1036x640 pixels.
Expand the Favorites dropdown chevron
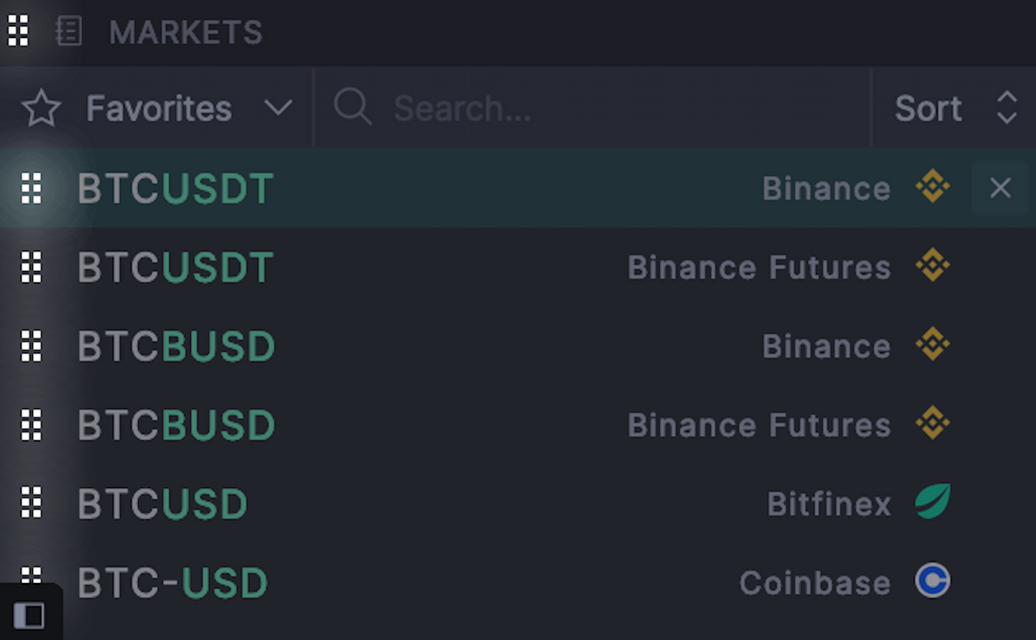pyautogui.click(x=278, y=109)
